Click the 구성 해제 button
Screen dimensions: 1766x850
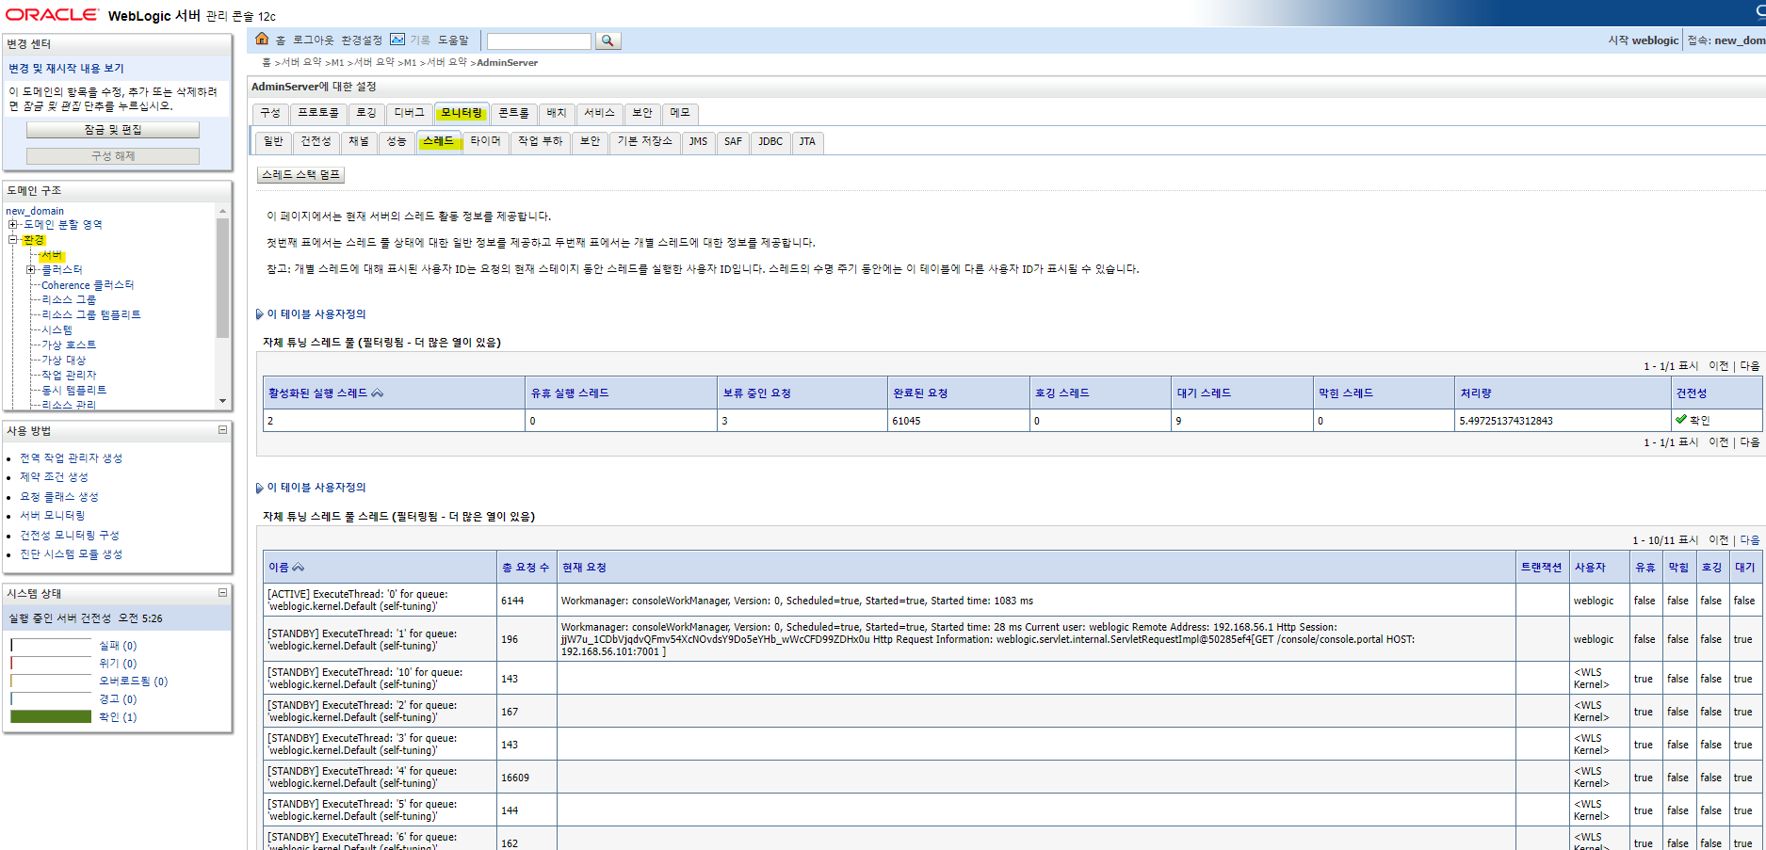(x=113, y=156)
